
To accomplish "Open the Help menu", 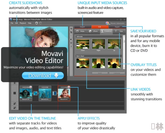I will click(x=30, y=23).
